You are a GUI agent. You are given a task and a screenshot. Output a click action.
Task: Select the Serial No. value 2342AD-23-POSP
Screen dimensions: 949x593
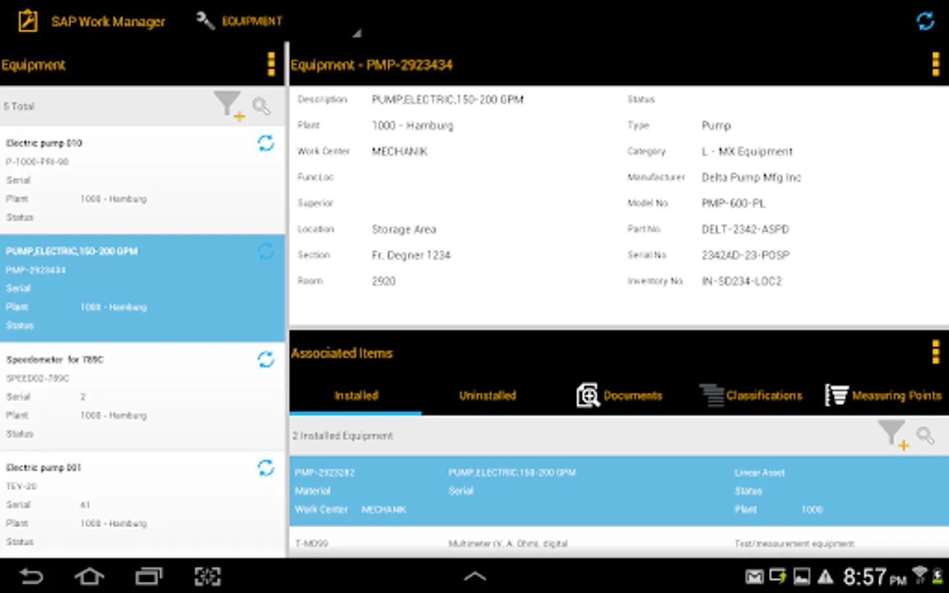(745, 255)
